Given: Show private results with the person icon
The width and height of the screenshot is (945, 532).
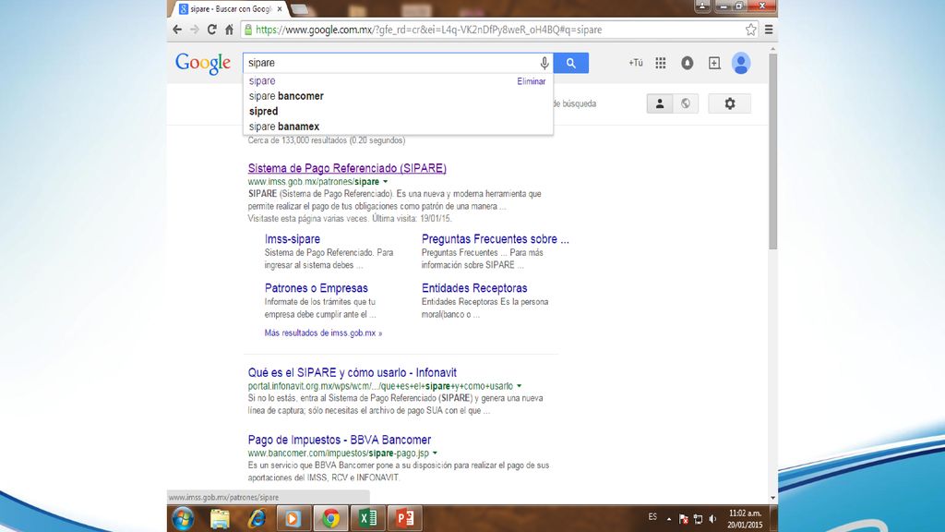Looking at the screenshot, I should click(x=659, y=103).
